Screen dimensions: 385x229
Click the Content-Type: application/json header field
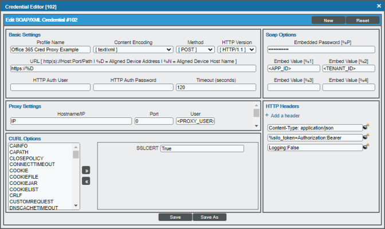(x=315, y=128)
